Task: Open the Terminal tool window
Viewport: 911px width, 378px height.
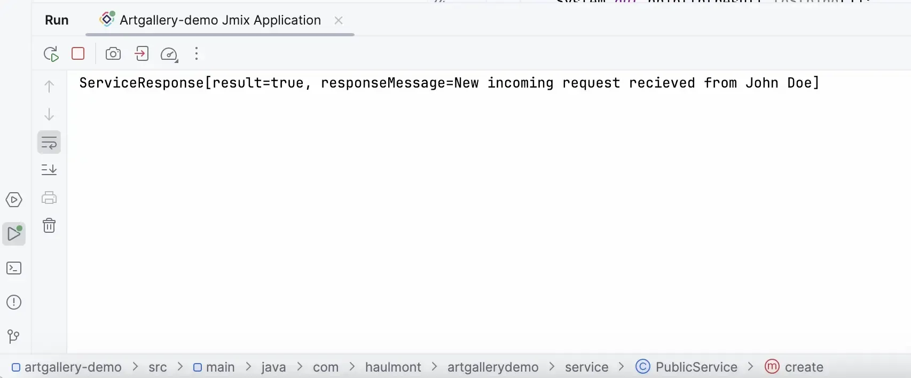Action: tap(14, 268)
